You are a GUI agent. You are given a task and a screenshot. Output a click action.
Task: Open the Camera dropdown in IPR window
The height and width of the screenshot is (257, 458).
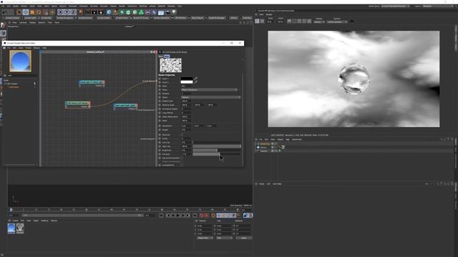click(337, 22)
